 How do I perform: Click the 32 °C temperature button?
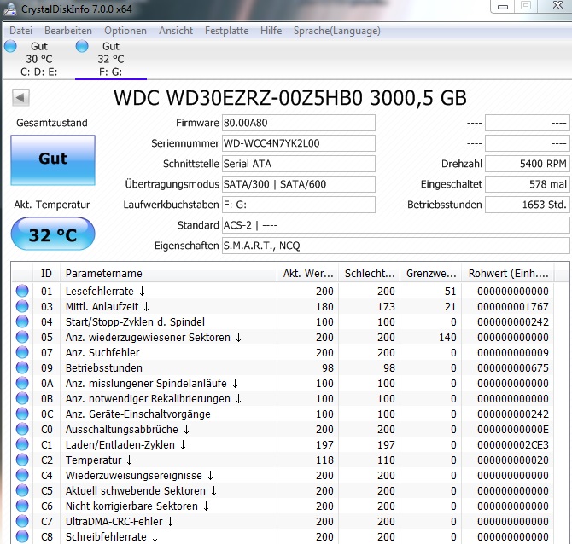tap(53, 234)
